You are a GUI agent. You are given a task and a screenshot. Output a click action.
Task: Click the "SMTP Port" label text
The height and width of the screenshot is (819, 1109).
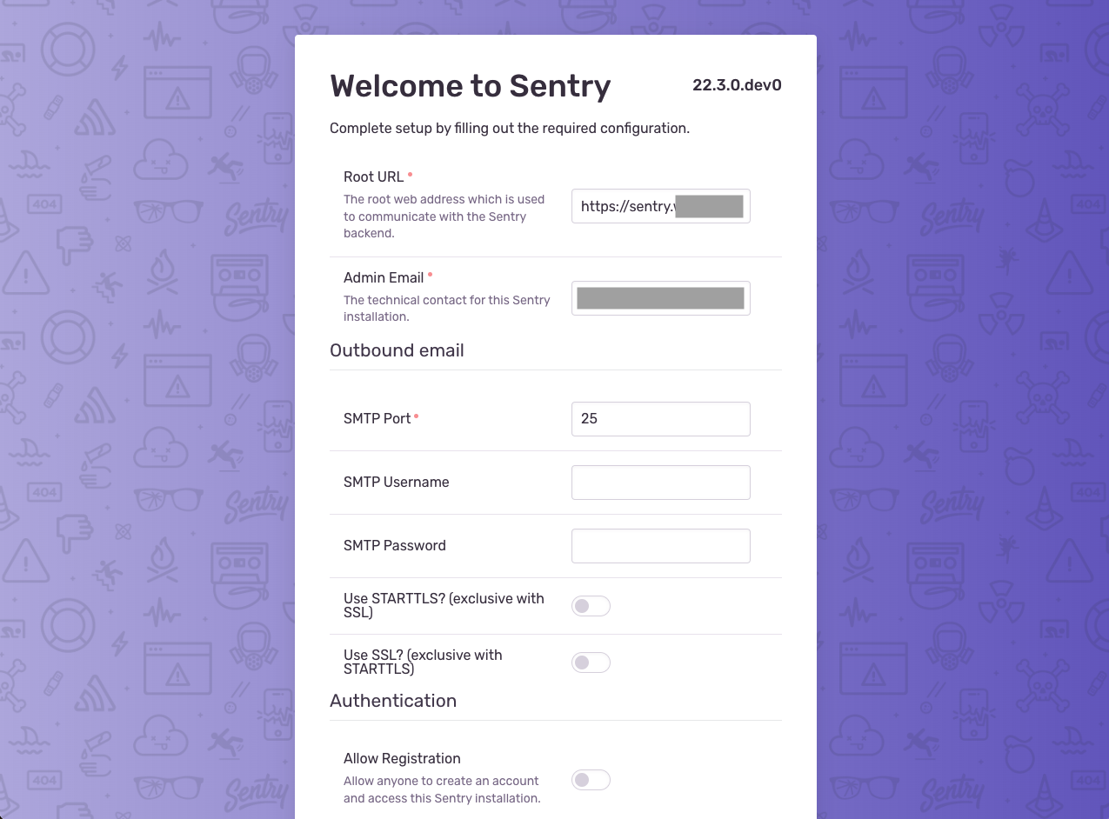[377, 418]
